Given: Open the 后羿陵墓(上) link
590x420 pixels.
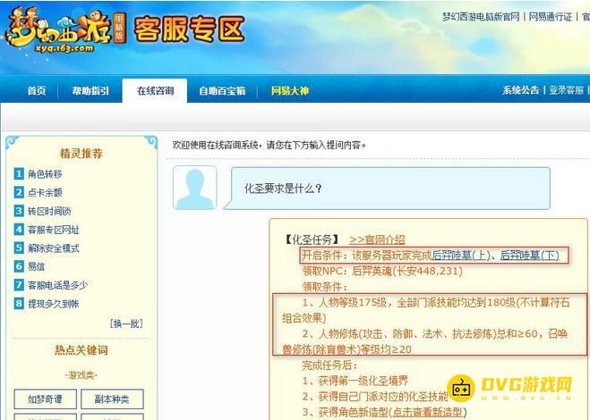Looking at the screenshot, I should tap(461, 256).
